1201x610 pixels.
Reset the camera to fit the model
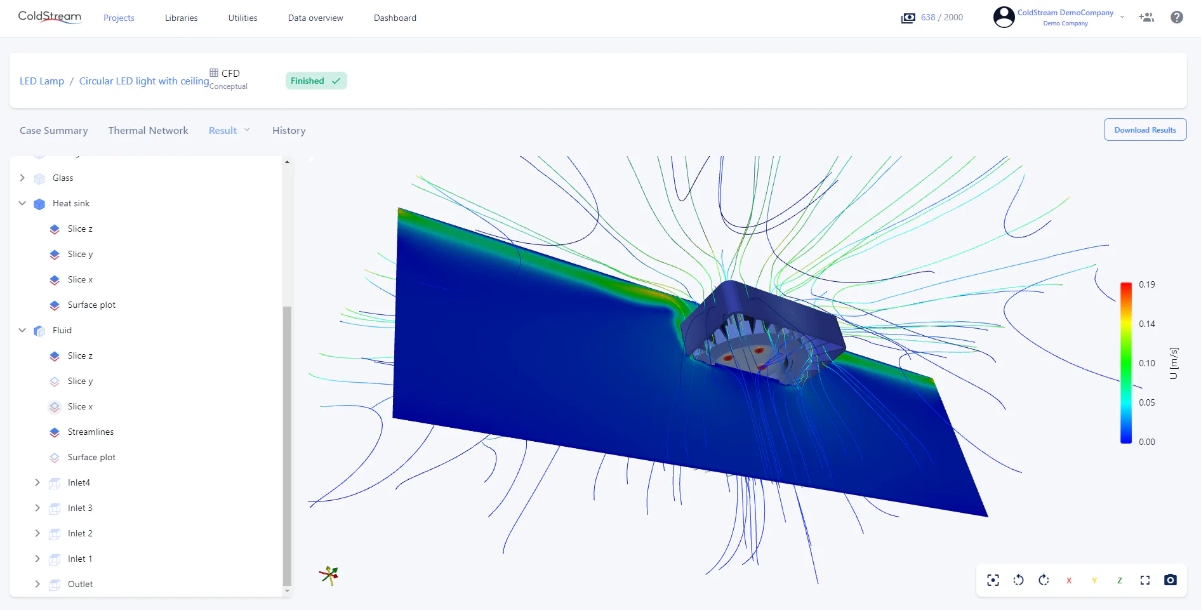[x=993, y=580]
